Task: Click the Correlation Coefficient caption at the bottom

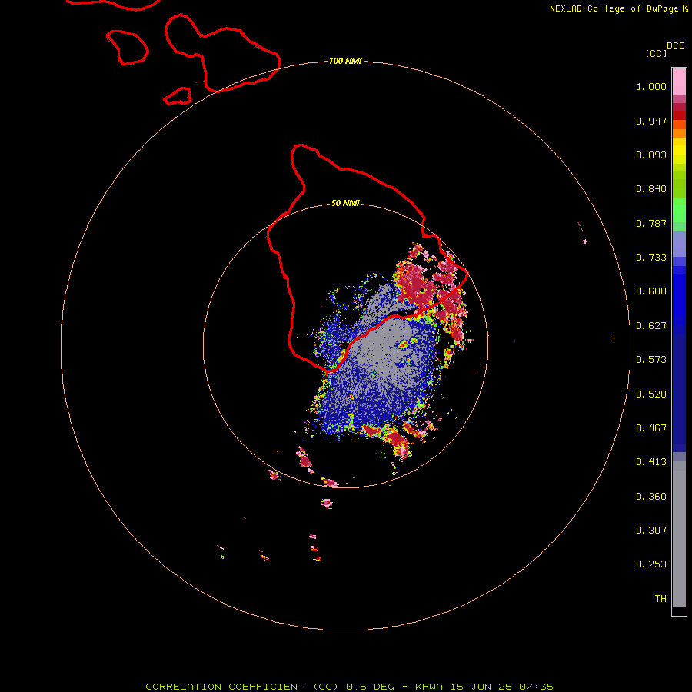Action: [349, 687]
